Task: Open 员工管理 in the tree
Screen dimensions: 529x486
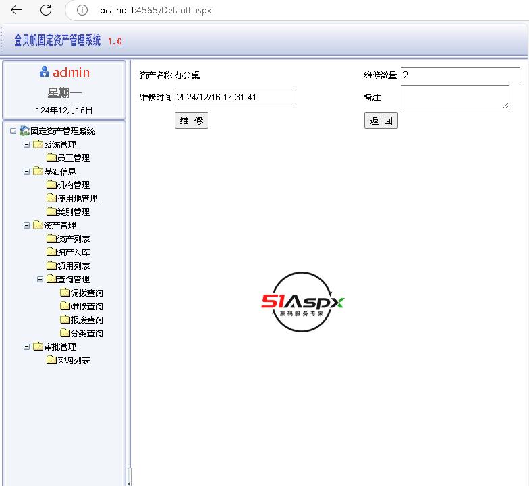Action: (x=73, y=158)
